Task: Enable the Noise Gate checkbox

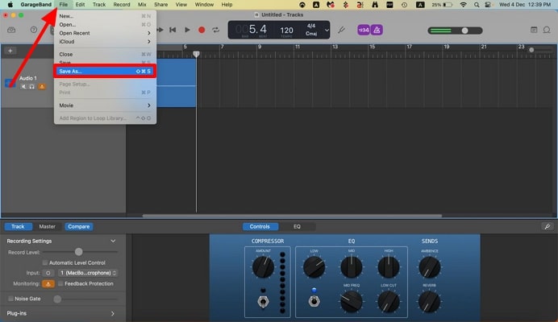Action: click(10, 299)
